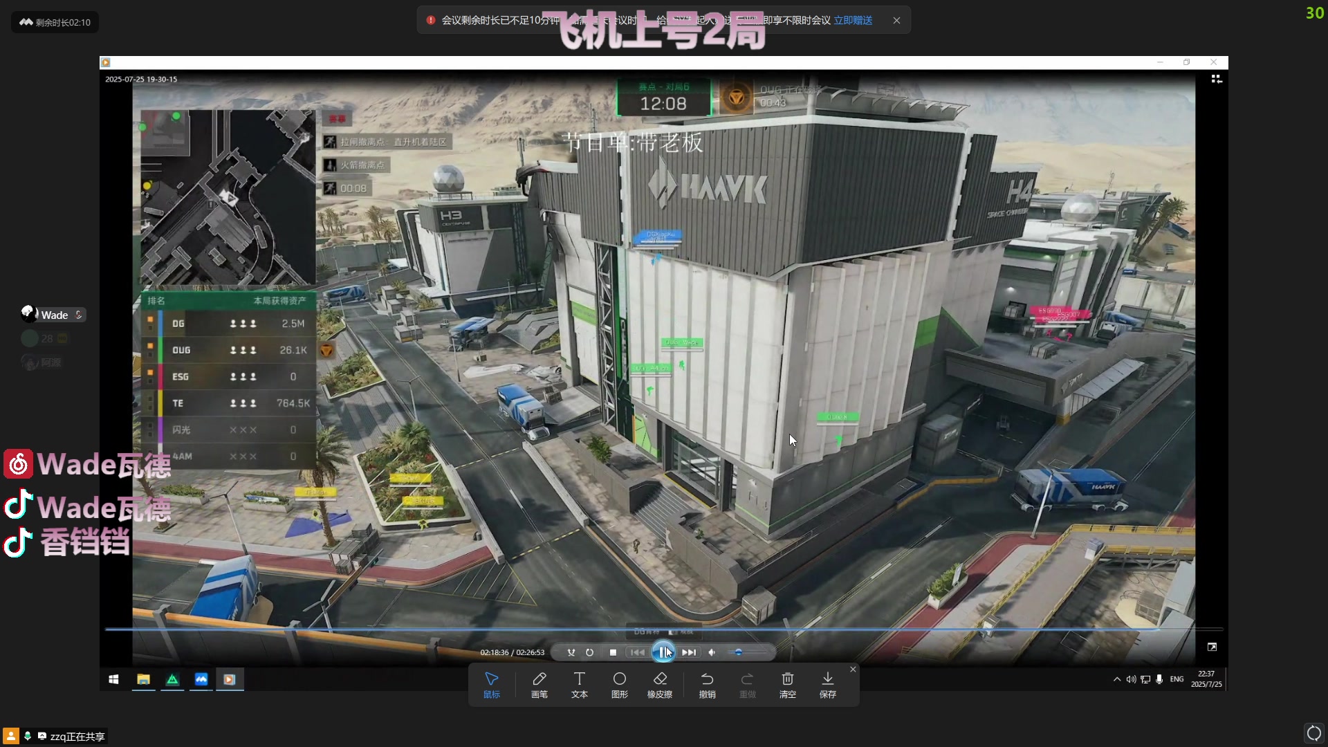
Task: Open the blue meeting app on taskbar
Action: [201, 679]
